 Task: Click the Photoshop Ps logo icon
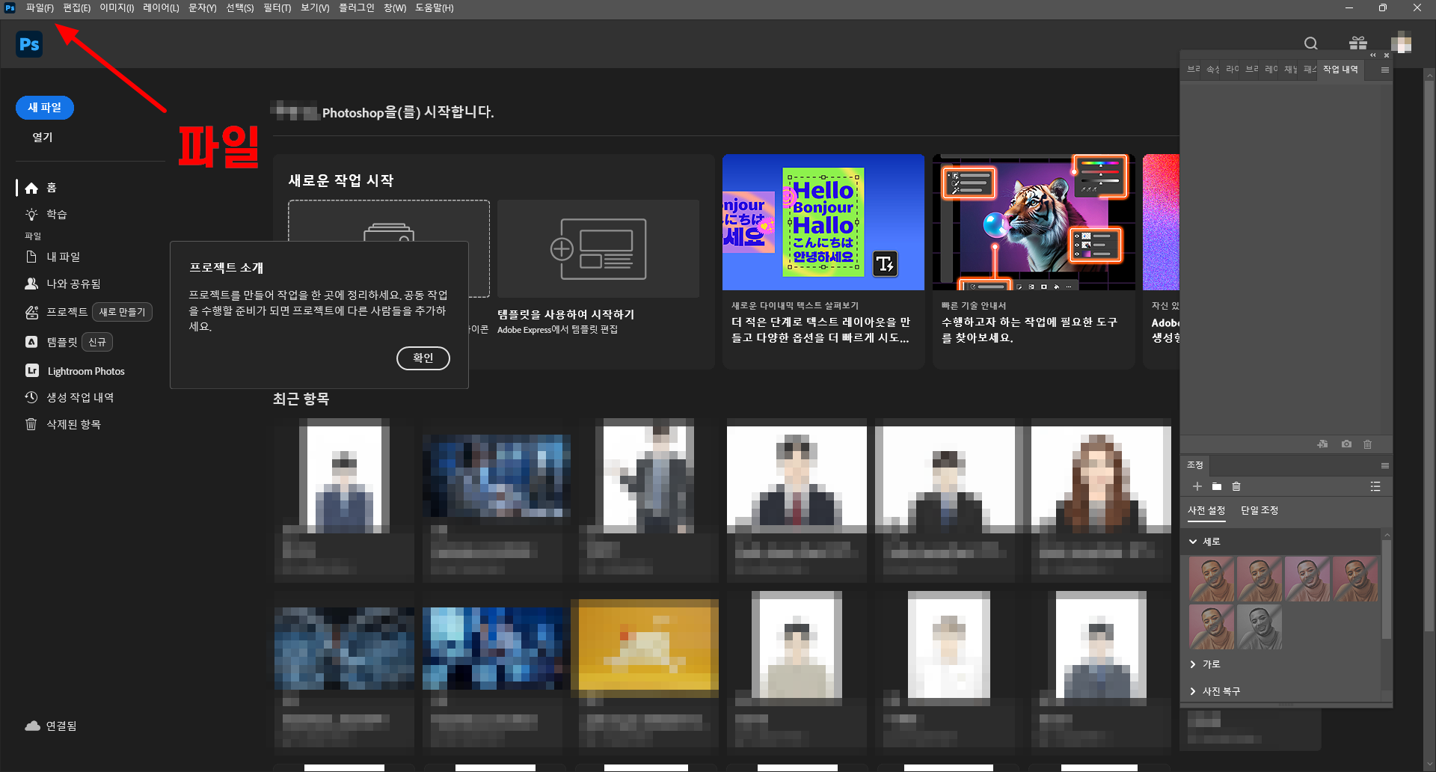pos(29,44)
